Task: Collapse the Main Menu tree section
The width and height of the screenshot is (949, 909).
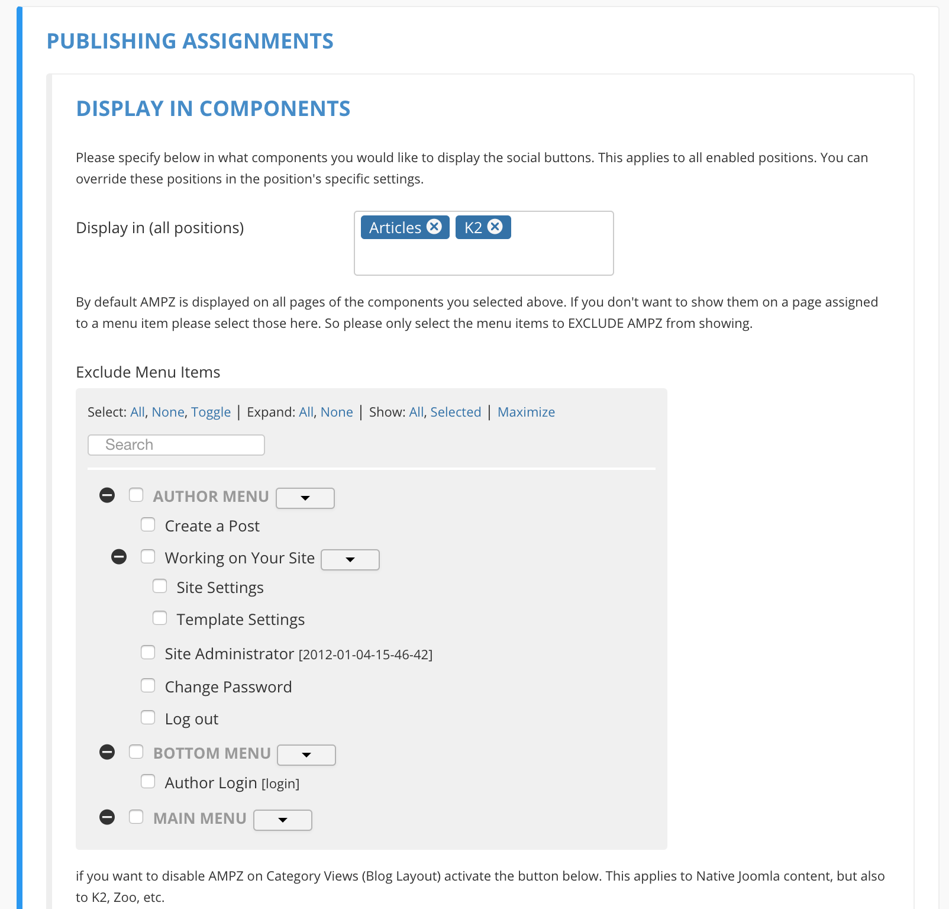Action: (107, 817)
